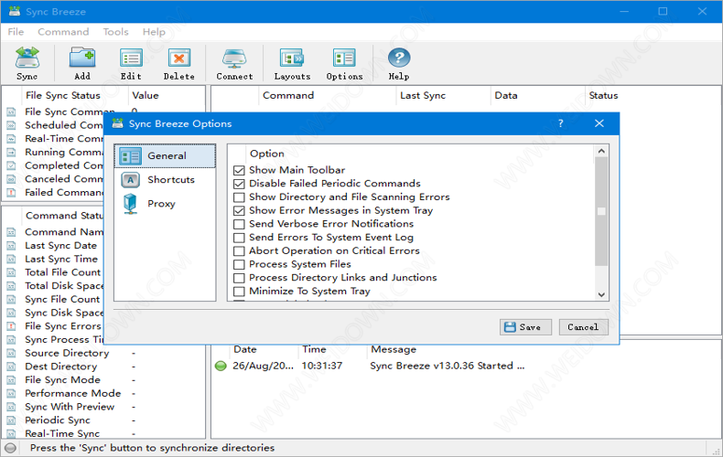Click the Save button
This screenshot has width=723, height=457.
(525, 327)
